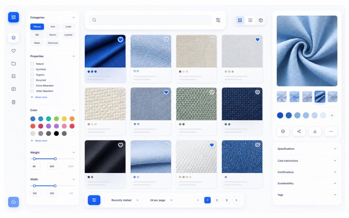Select the Technical category chip
The height and width of the screenshot is (218, 349).
coord(53,43)
